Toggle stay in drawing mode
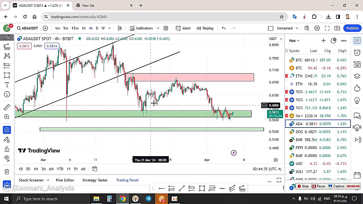Image resolution: width=363 pixels, height=204 pixels. click(7, 140)
